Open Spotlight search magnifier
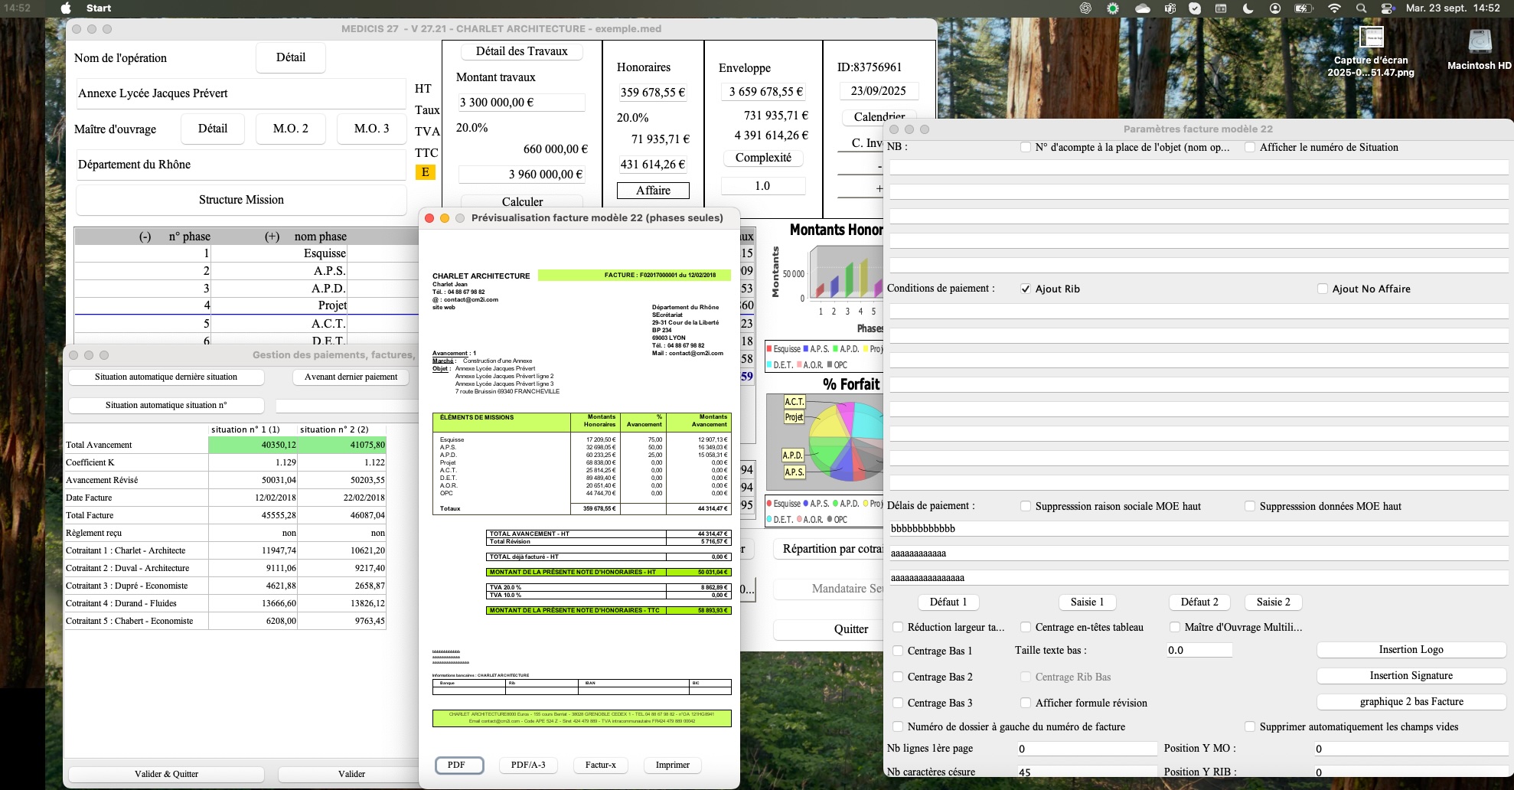The width and height of the screenshot is (1514, 790). (1361, 8)
